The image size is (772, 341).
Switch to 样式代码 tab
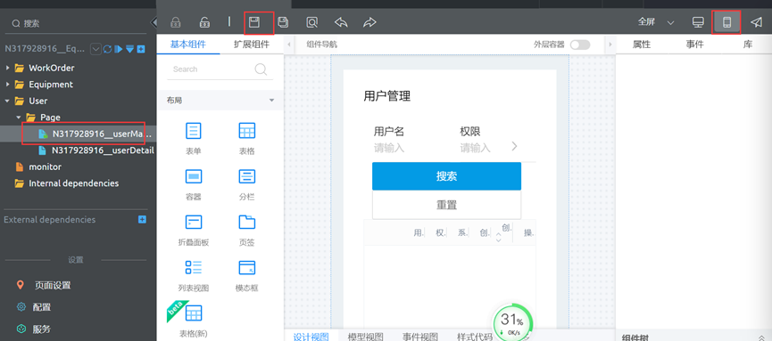tap(475, 337)
